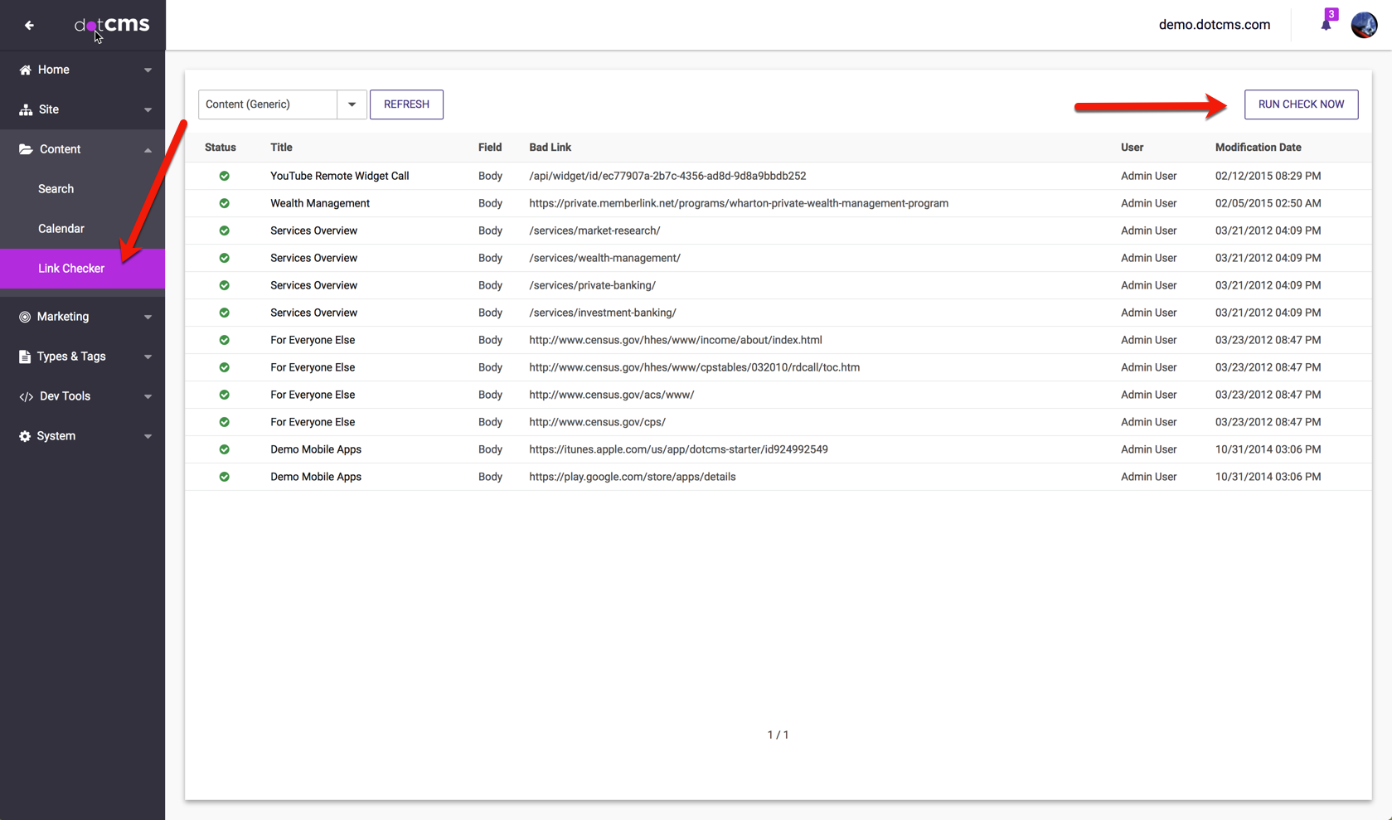Click the RUN CHECK NOW button
Image resolution: width=1392 pixels, height=820 pixels.
(x=1300, y=104)
